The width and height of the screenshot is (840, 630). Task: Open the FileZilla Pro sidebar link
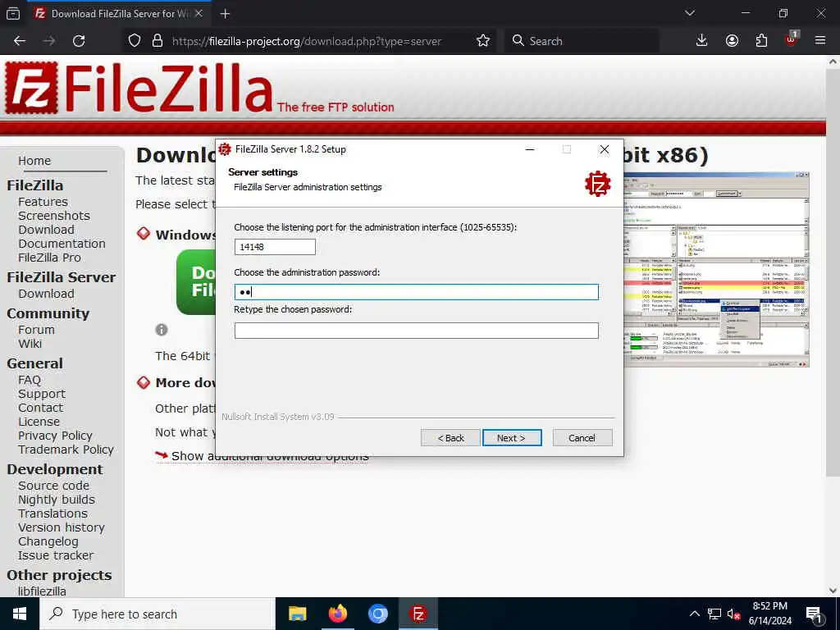click(49, 258)
